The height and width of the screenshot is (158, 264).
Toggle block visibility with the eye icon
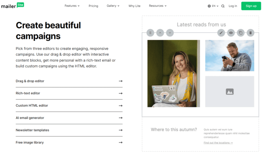click(231, 33)
